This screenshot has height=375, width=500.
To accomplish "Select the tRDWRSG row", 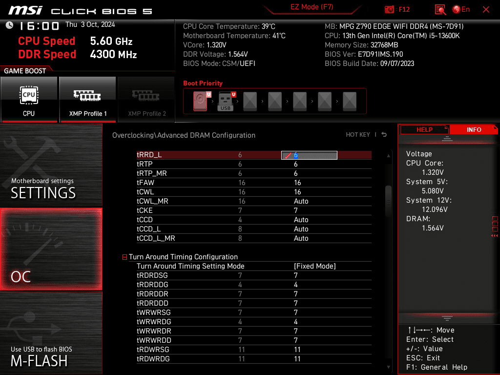I will 254,350.
